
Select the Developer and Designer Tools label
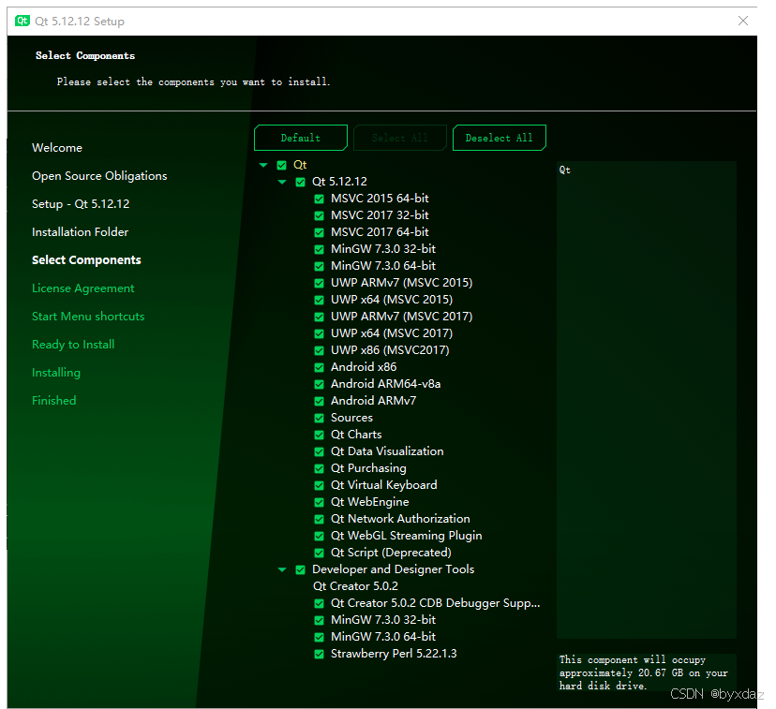(393, 569)
